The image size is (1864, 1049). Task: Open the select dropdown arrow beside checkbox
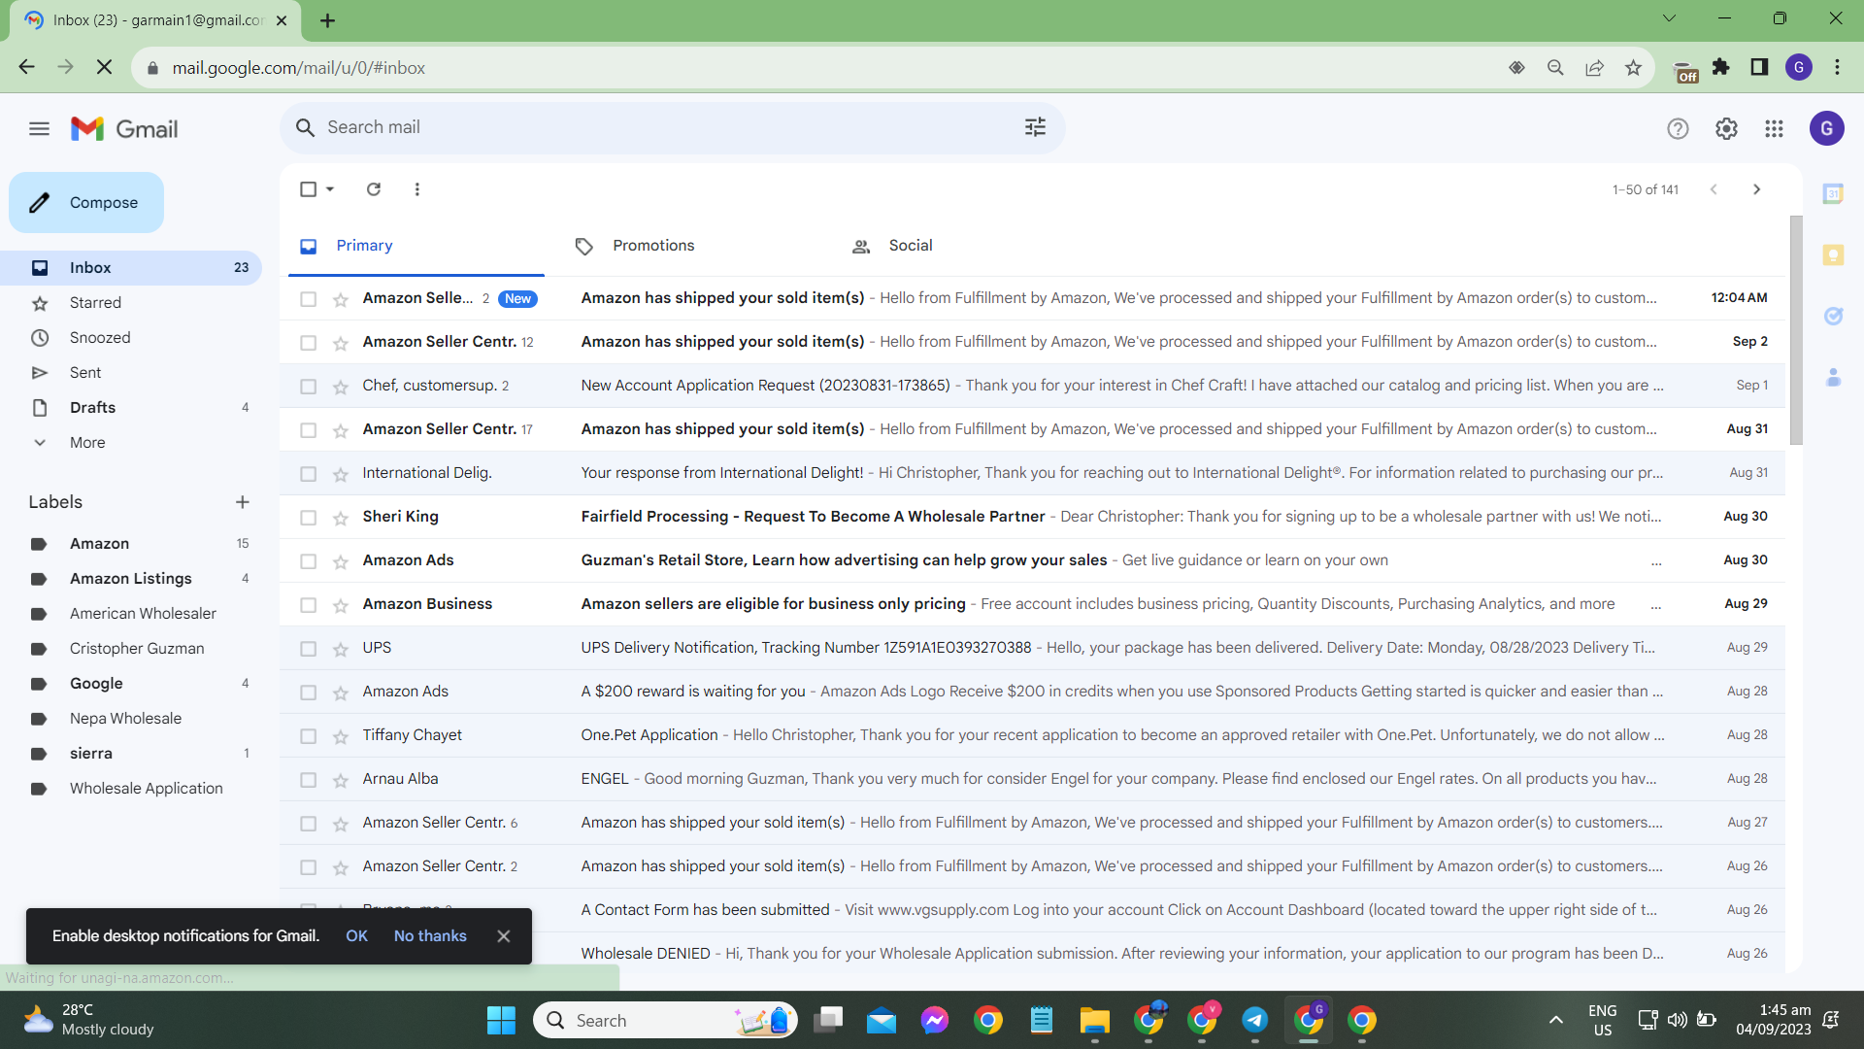330,189
